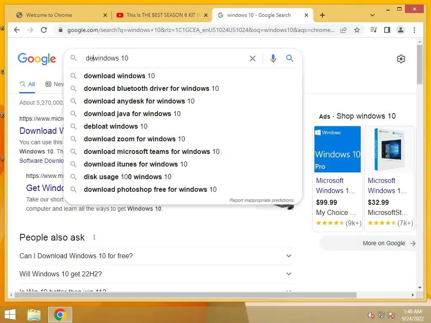This screenshot has width=431, height=323.
Task: Click the Windows 10 box product image
Action: [389, 149]
